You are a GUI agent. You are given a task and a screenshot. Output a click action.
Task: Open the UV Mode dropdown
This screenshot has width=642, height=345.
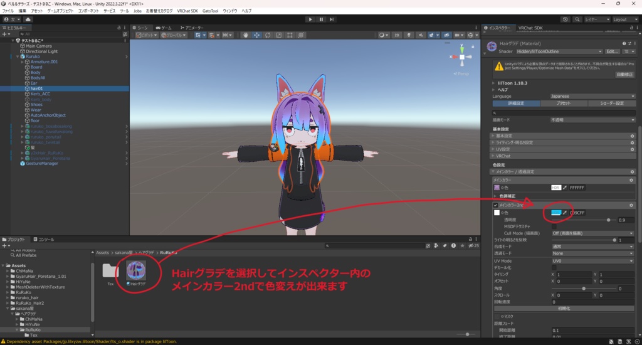592,261
